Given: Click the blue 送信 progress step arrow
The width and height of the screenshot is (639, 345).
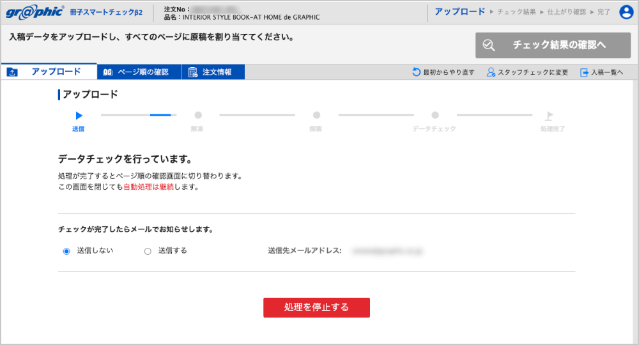Looking at the screenshot, I should pos(79,116).
